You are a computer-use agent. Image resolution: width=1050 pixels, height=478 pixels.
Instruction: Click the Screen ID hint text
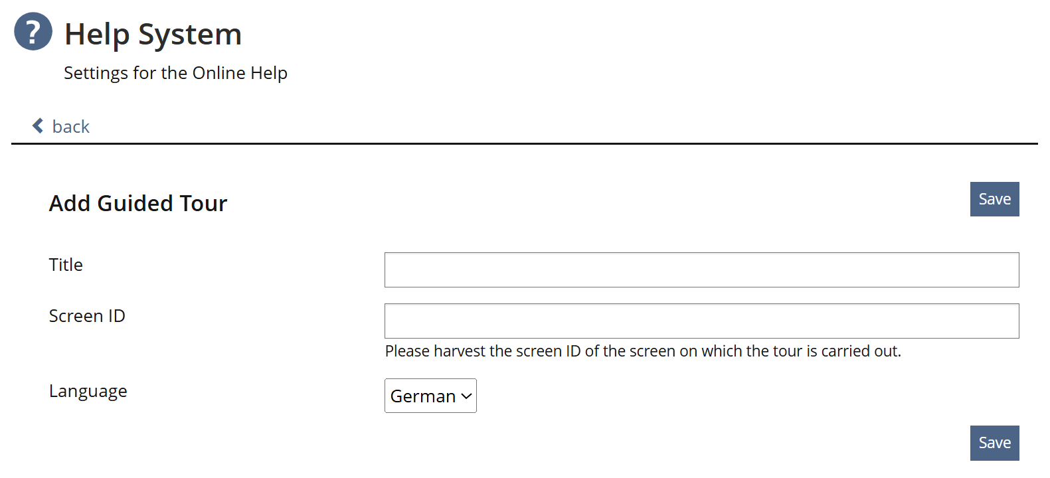(x=642, y=351)
